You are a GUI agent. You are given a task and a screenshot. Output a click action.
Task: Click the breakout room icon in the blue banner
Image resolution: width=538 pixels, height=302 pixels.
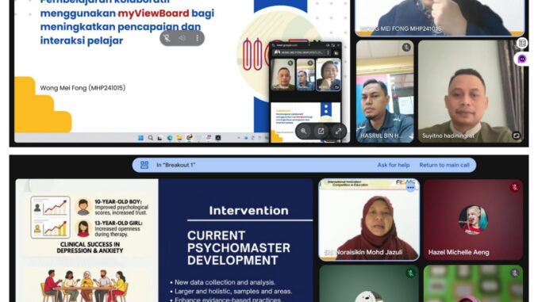click(144, 165)
